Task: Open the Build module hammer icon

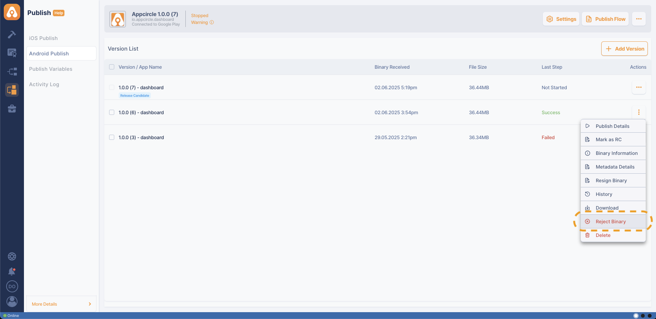Action: click(x=12, y=35)
